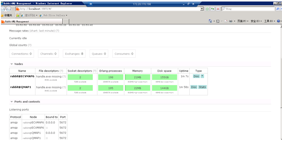
Task: Click the 22MB memory value for QMAP1
Action: [138, 88]
